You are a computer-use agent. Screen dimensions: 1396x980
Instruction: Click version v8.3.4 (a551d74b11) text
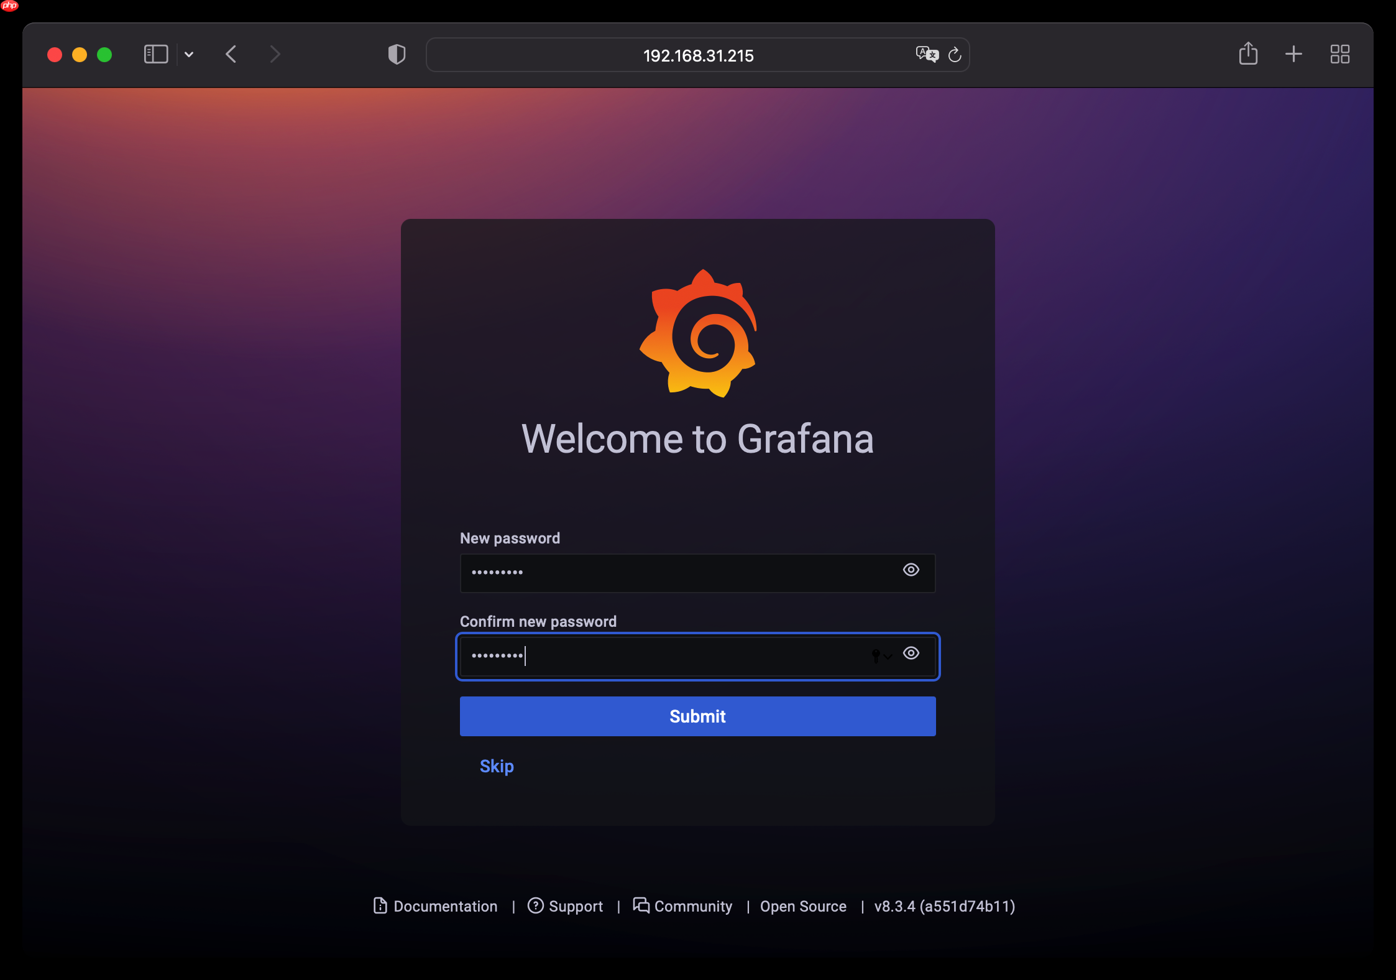(x=944, y=906)
